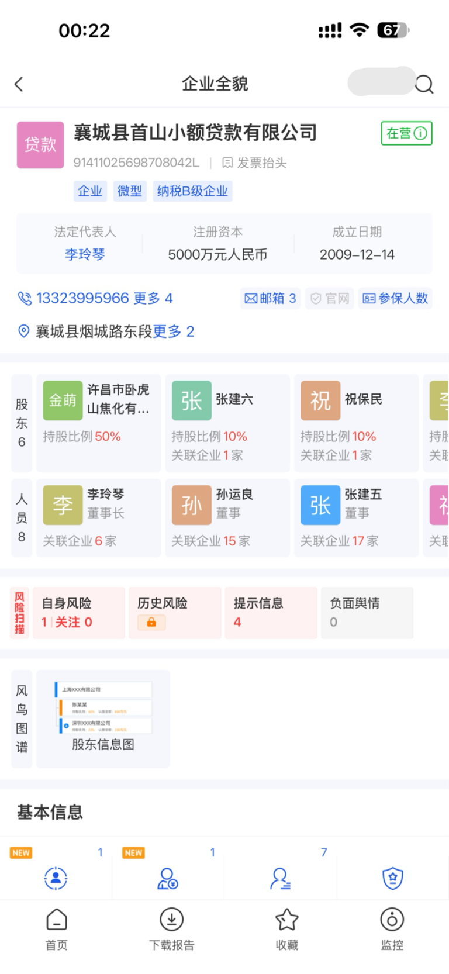This screenshot has width=449, height=974.
Task: Tap 持股比例 50% text
Action: tap(82, 437)
